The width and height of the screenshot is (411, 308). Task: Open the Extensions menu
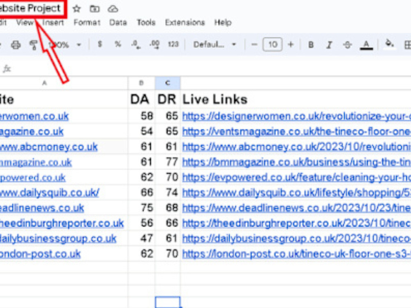tap(185, 23)
